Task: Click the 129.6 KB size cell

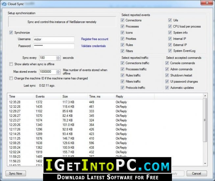Action: pyautogui.click(x=68, y=143)
